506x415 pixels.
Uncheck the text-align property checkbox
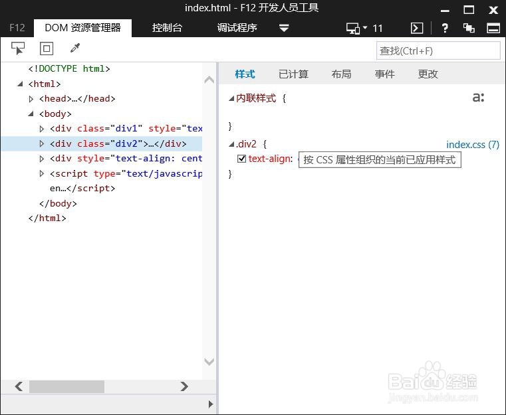[241, 159]
